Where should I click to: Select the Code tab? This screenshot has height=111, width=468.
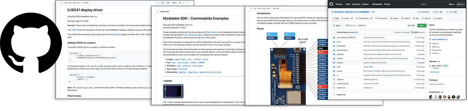(x=335, y=18)
